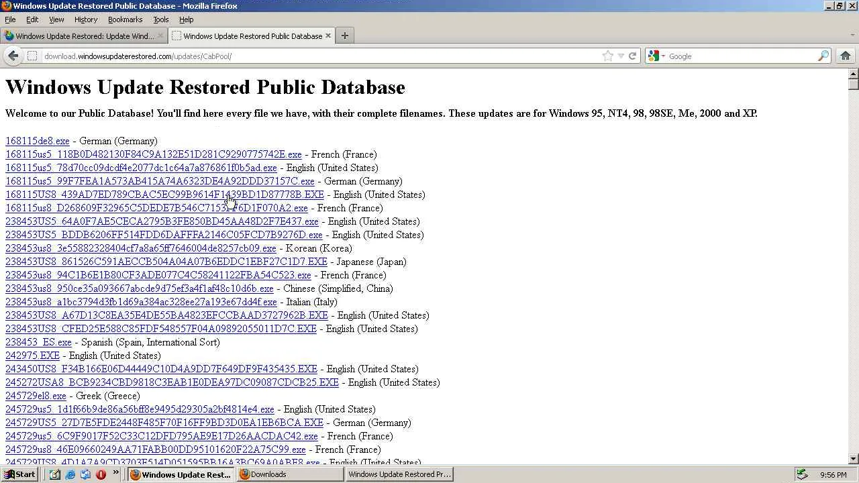859x483 pixels.
Task: Click the search magnifier icon
Action: click(x=823, y=56)
